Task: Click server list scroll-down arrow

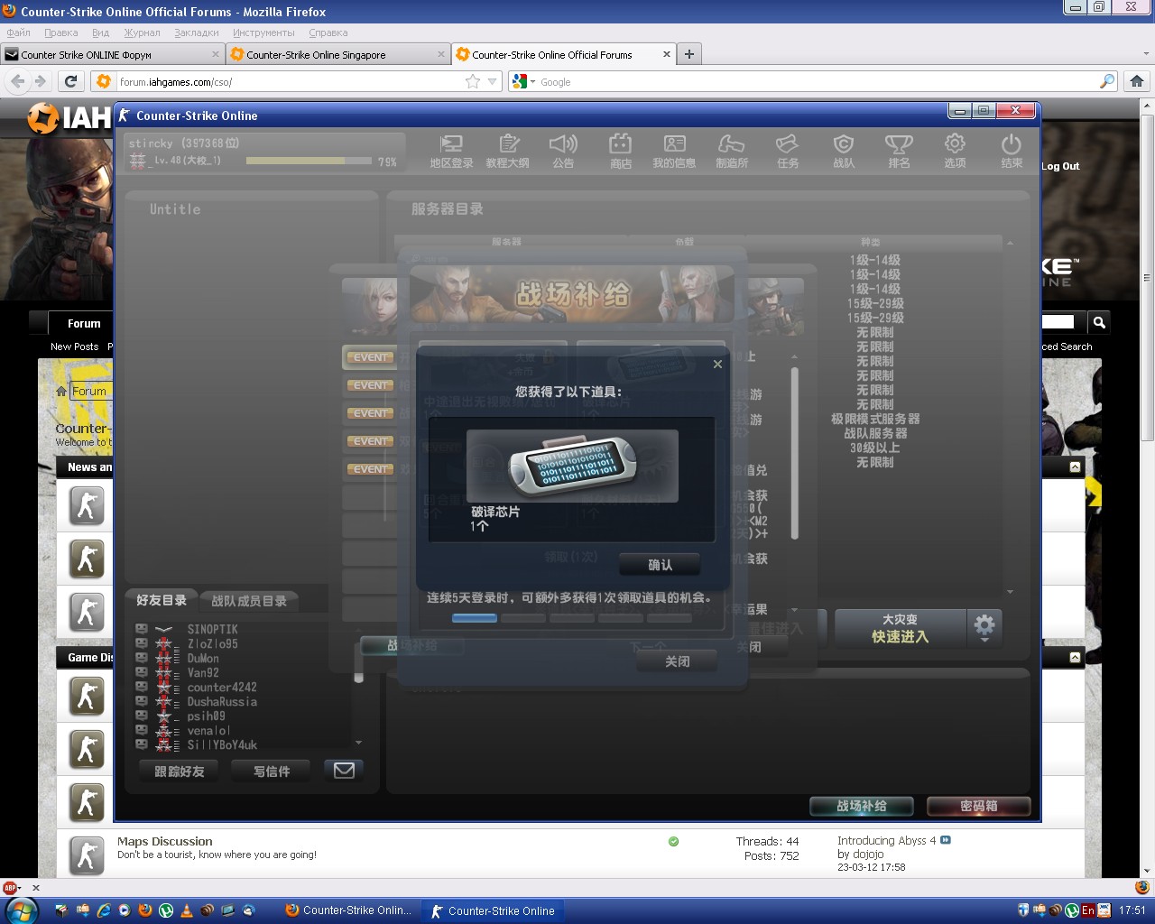Action: [x=1010, y=592]
